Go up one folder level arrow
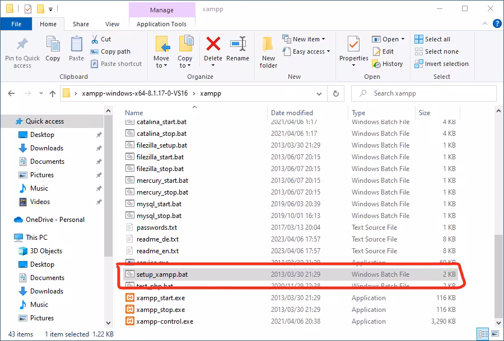Screen dimensions: 504x341 coord(53,93)
